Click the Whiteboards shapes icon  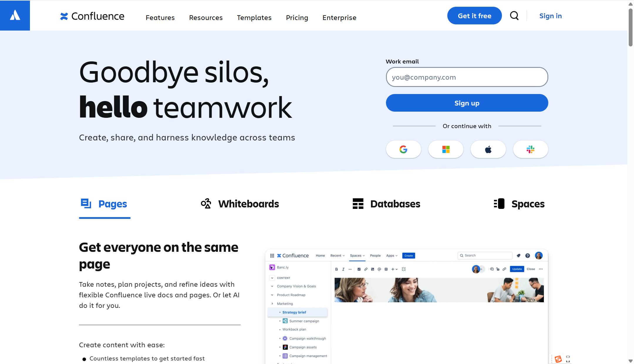pyautogui.click(x=206, y=204)
